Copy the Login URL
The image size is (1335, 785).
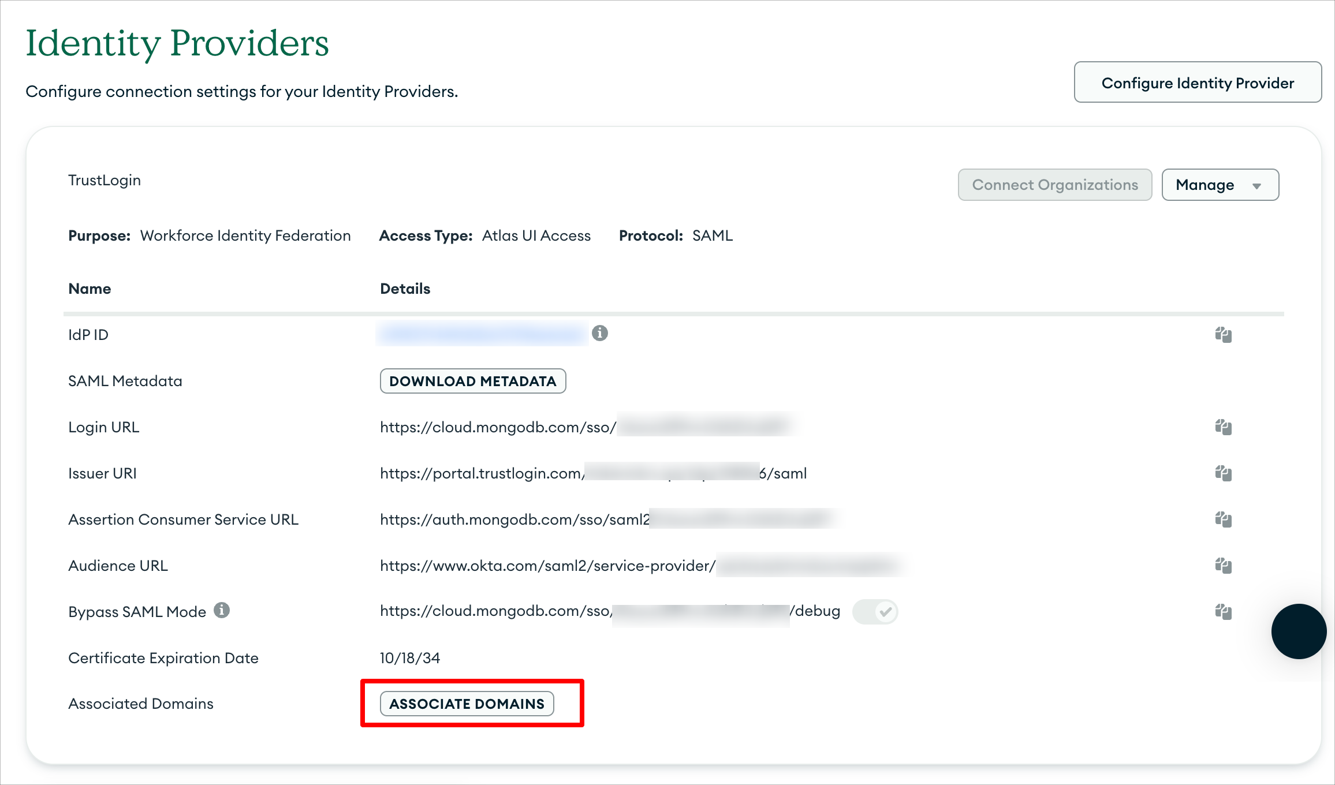pos(1223,427)
